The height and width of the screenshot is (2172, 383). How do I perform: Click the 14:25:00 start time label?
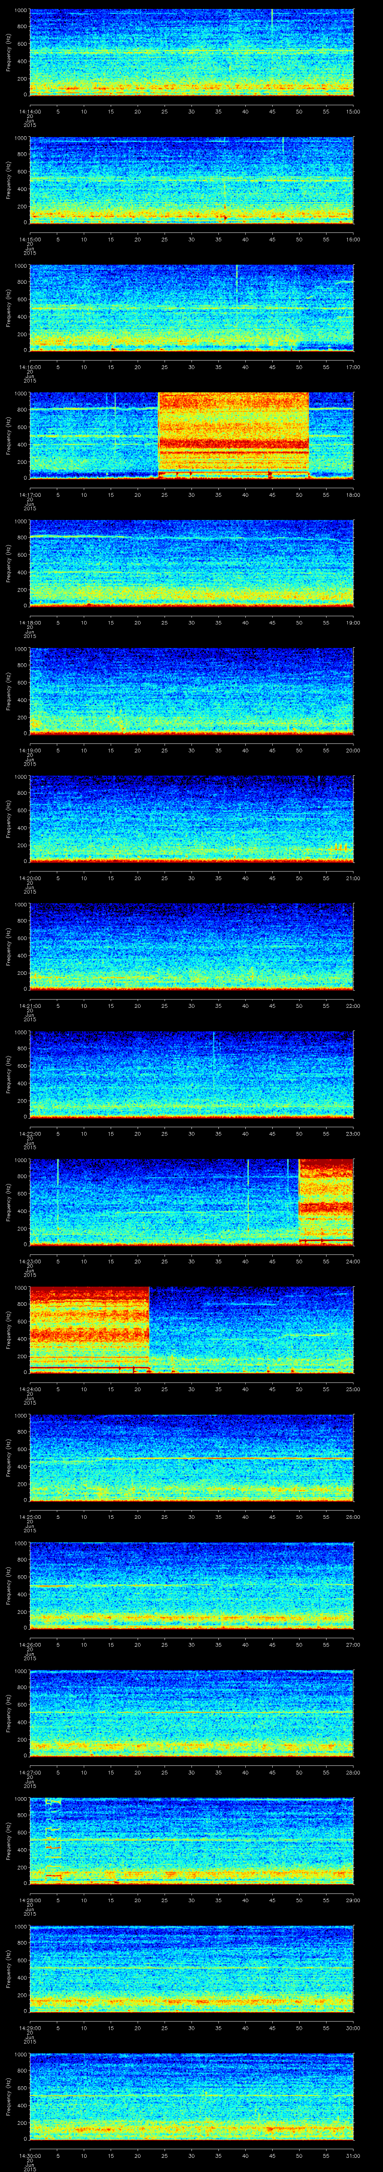(x=30, y=1517)
